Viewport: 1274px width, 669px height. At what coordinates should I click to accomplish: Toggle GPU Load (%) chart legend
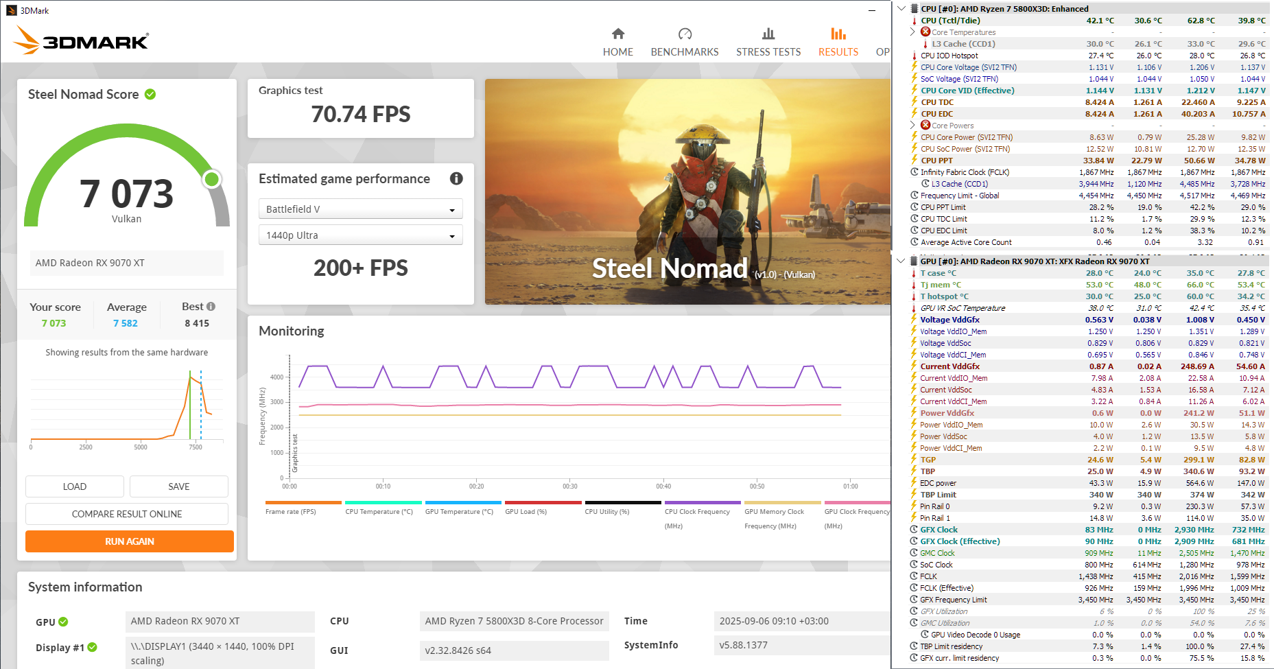(543, 508)
